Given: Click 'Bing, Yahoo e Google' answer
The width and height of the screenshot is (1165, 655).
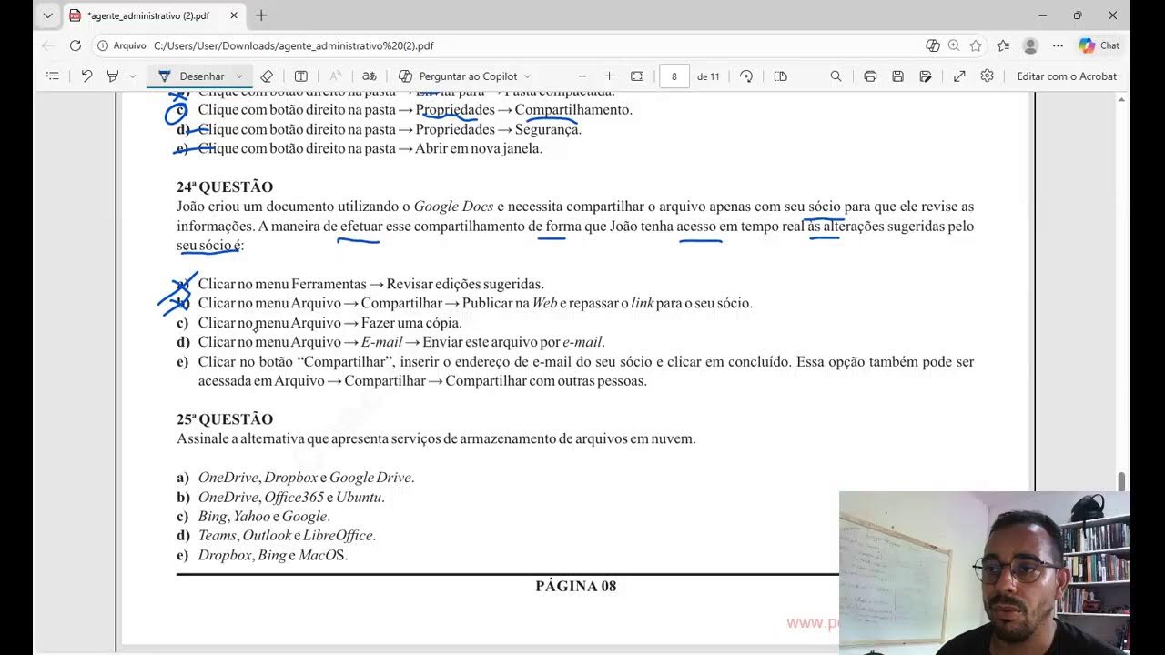Looking at the screenshot, I should tap(264, 517).
